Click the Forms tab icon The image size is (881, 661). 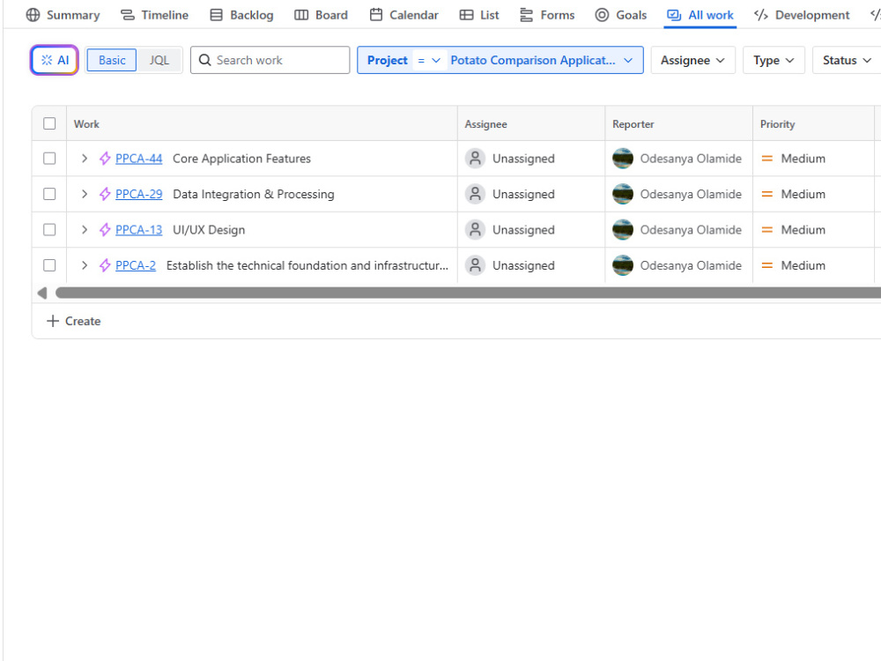point(527,15)
